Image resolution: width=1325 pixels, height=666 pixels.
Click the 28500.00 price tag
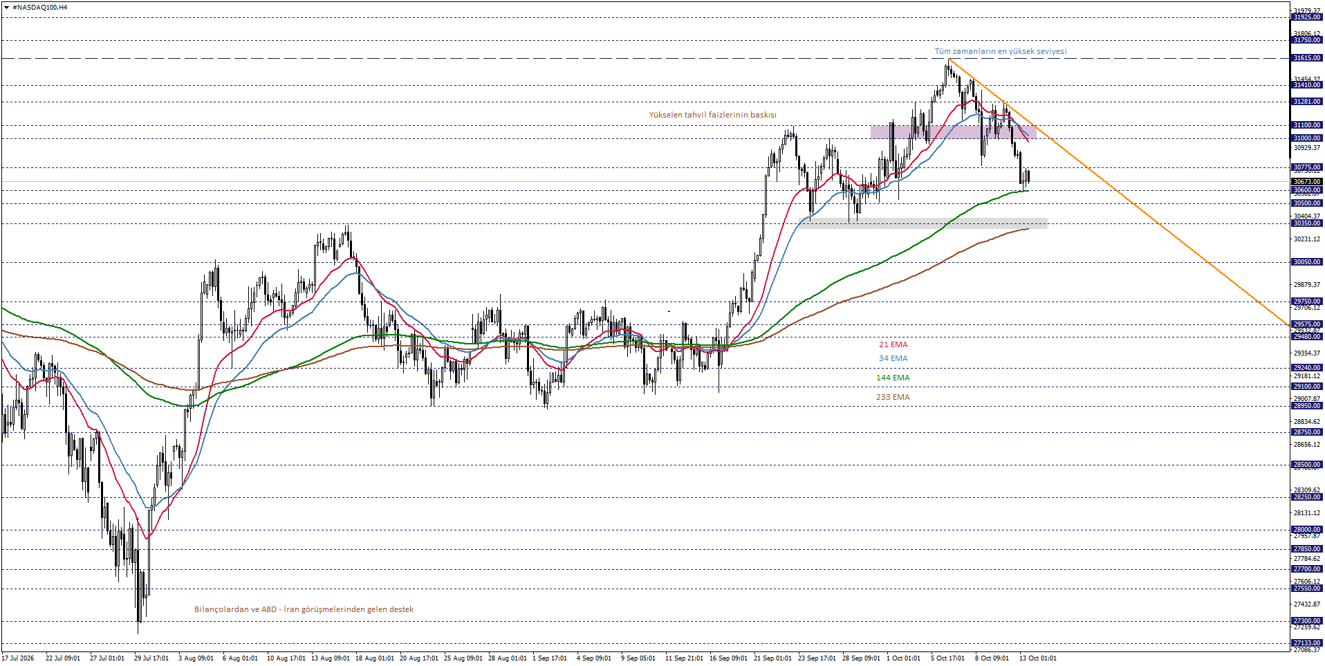click(1306, 465)
